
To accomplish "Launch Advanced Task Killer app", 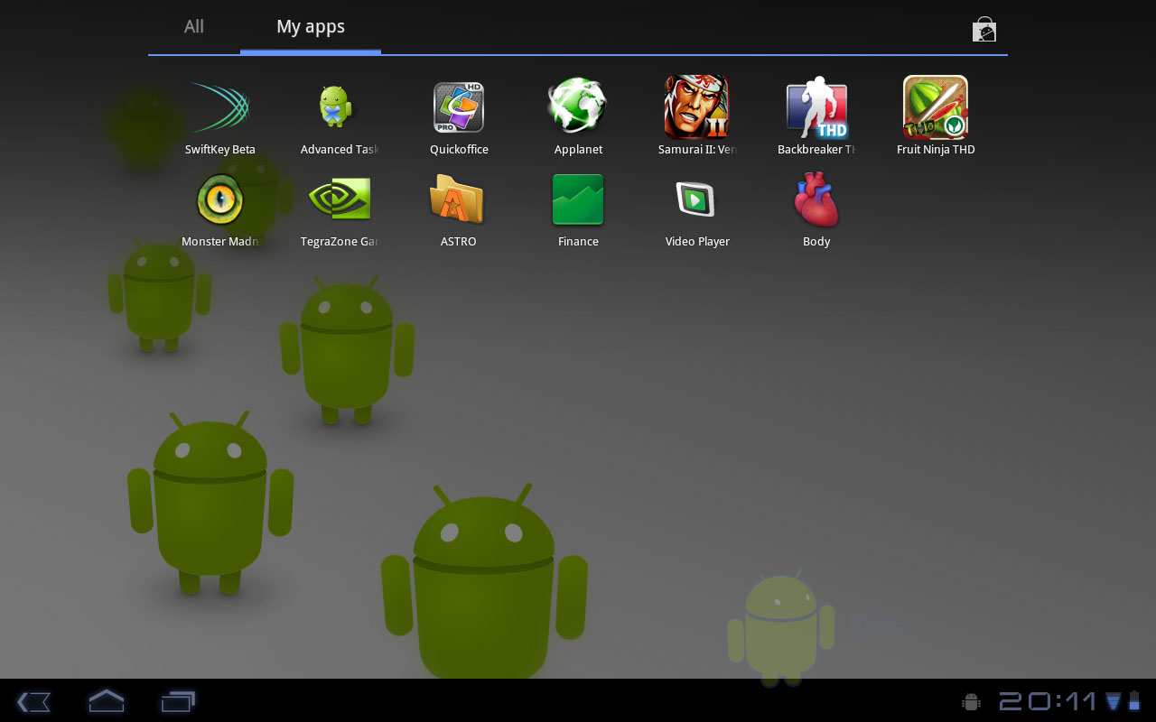I will 340,117.
